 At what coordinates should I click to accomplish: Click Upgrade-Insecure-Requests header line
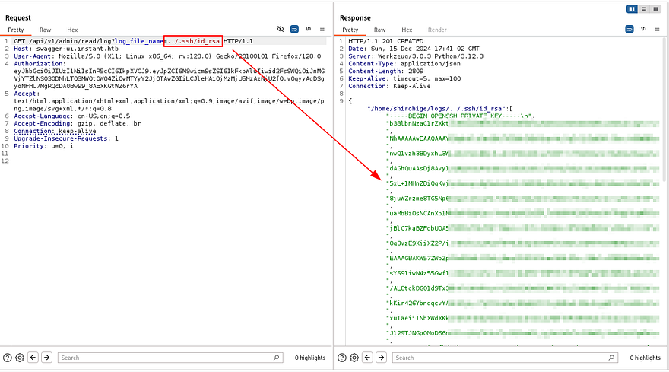(x=66, y=138)
